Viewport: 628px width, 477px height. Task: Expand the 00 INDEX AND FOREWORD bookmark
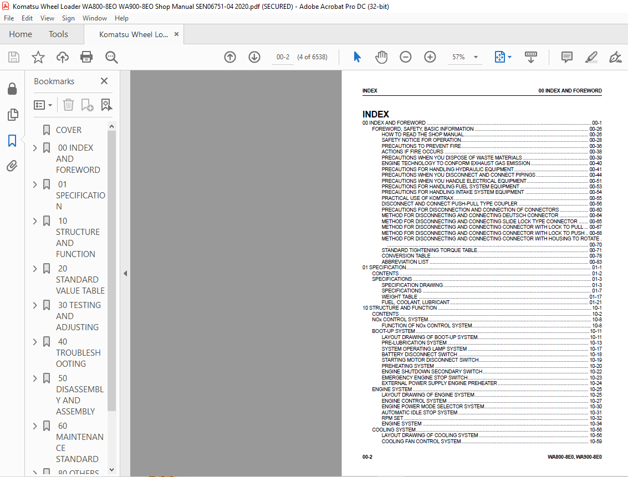click(x=35, y=148)
